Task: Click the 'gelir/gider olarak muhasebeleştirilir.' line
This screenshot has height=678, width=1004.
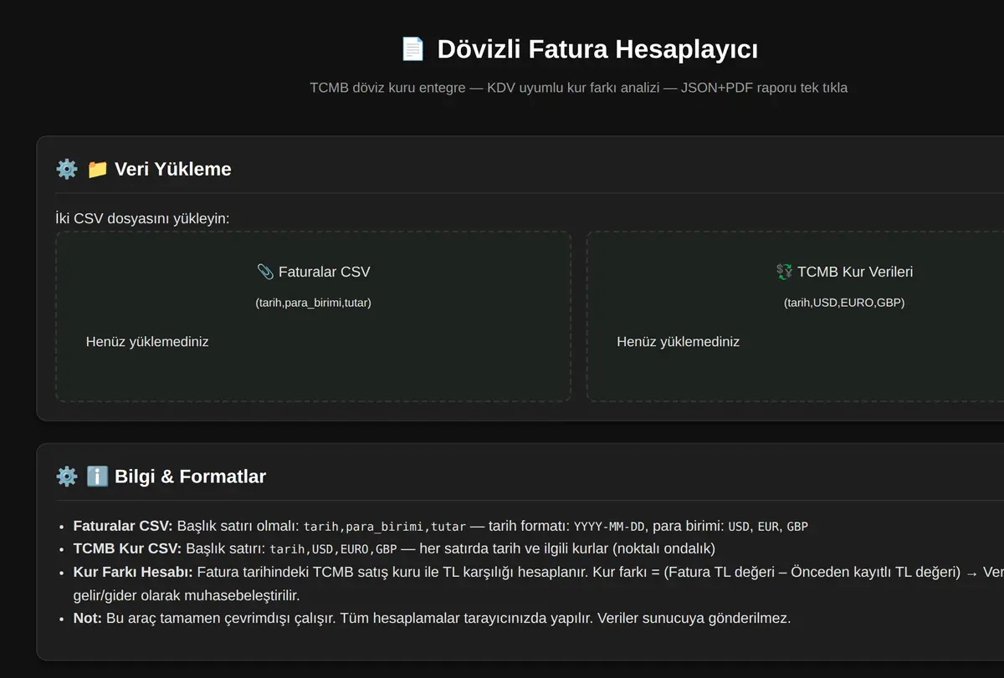Action: click(x=186, y=595)
